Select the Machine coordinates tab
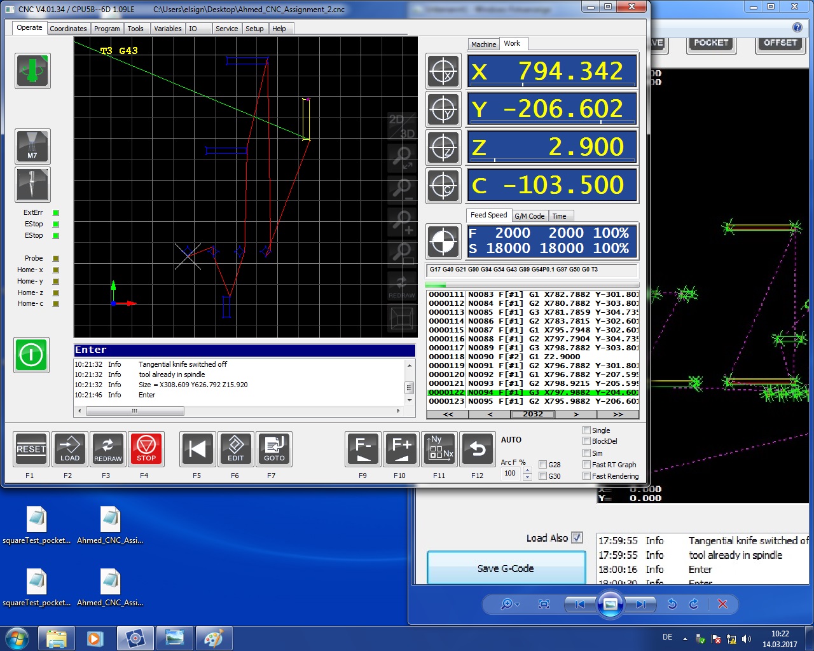 (483, 45)
